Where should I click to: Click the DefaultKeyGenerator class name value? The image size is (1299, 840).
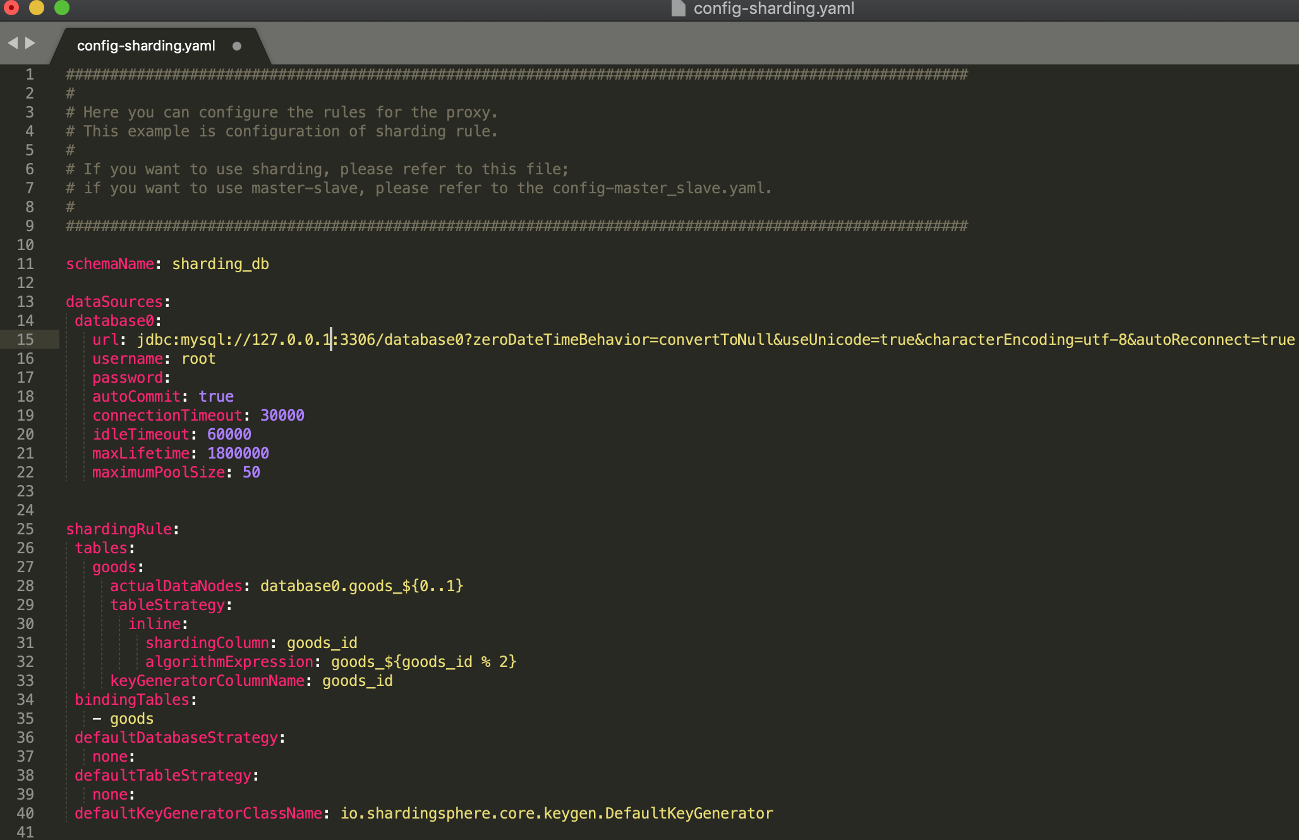tap(556, 813)
